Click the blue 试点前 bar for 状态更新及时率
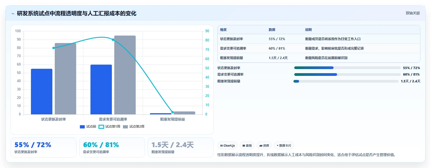Screen dimensions: 431x168 click(42, 92)
